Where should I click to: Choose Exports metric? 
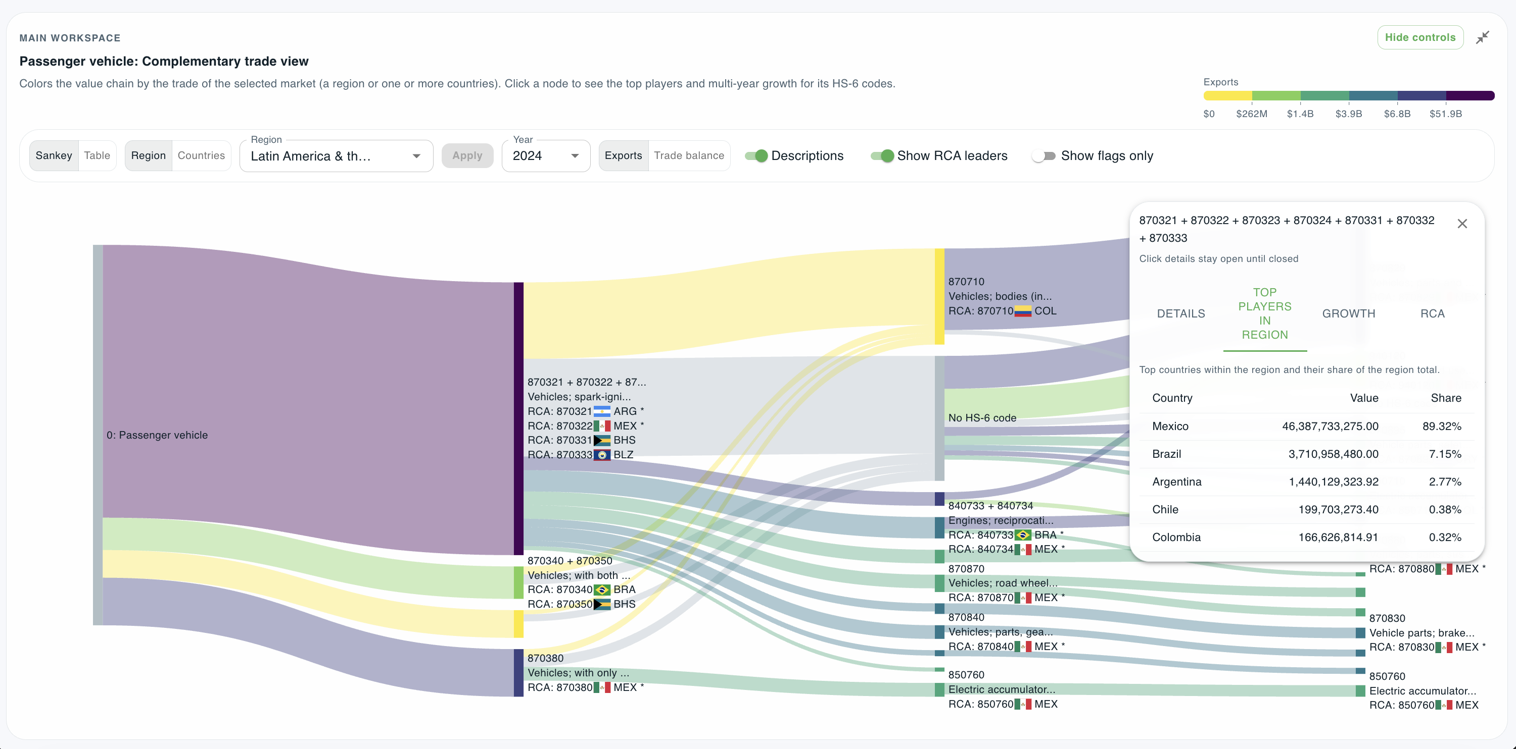click(623, 156)
